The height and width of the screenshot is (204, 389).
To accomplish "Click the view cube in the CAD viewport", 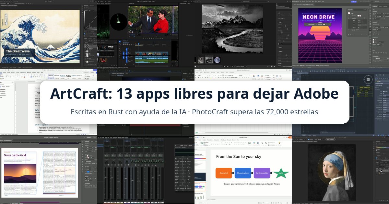I will pos(368,80).
